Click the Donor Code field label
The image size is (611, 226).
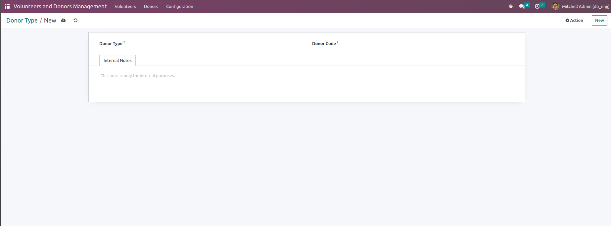324,44
